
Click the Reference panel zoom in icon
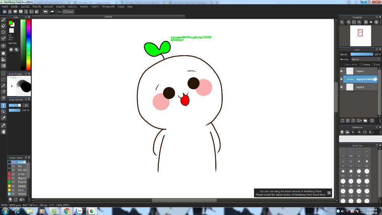[359, 132]
